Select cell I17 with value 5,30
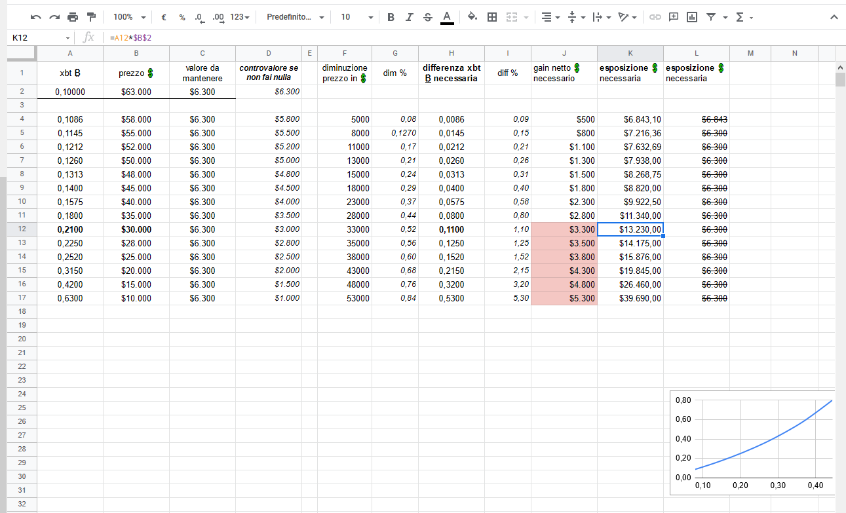Screen dimensions: 846x513 (x=508, y=298)
